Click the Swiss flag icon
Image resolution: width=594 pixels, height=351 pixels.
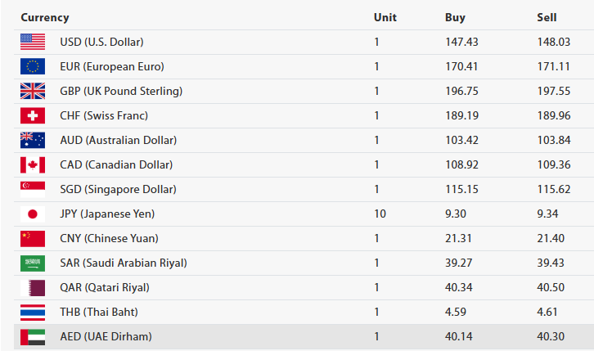coord(33,115)
